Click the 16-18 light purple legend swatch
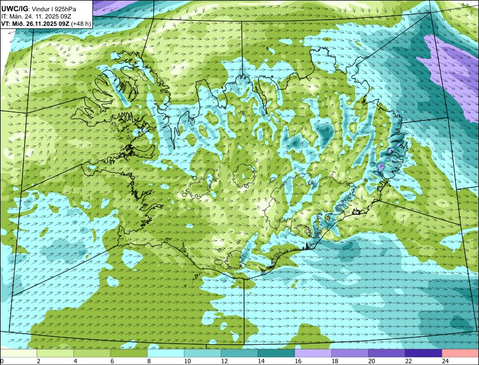The height and width of the screenshot is (365, 479). 313,353
